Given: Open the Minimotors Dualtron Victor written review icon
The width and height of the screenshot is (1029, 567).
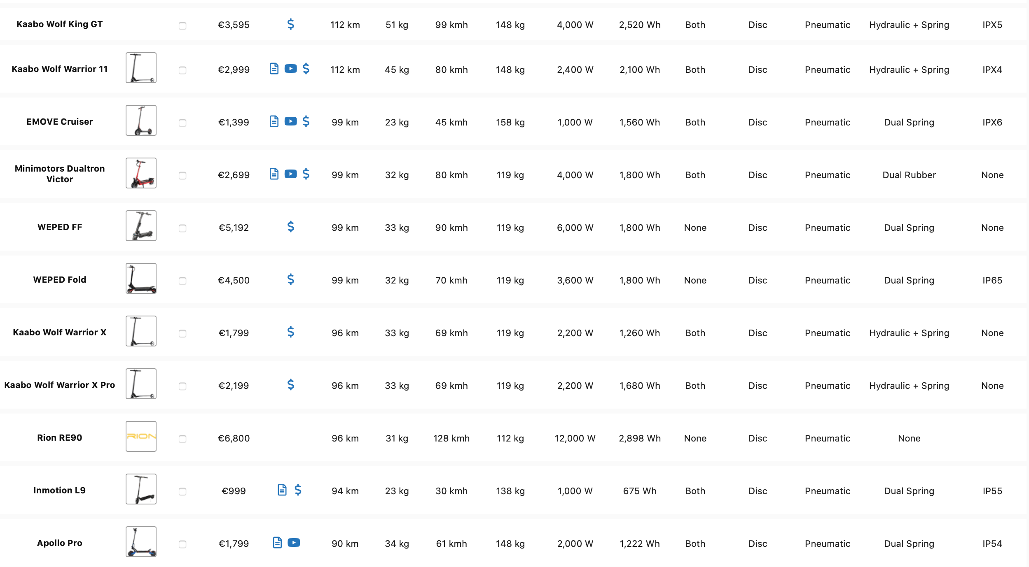Looking at the screenshot, I should (274, 174).
